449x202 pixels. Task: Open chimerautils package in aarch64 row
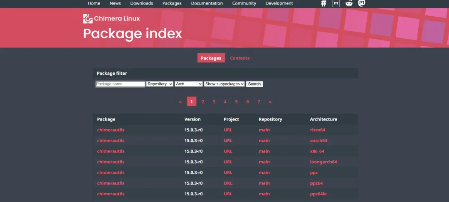click(x=111, y=140)
